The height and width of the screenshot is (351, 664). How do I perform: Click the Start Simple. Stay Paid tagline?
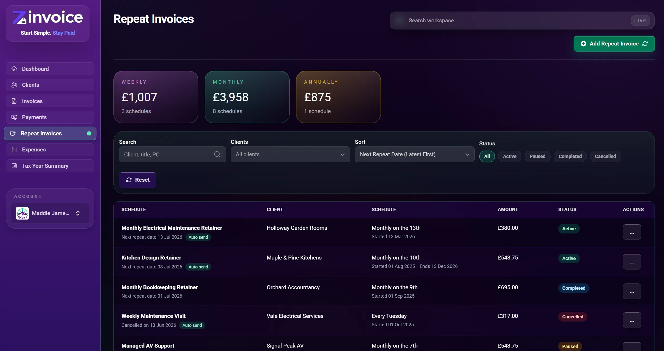(x=48, y=33)
